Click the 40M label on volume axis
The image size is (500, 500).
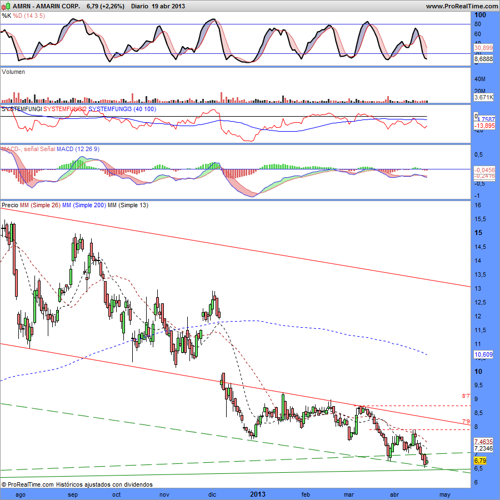pyautogui.click(x=480, y=79)
